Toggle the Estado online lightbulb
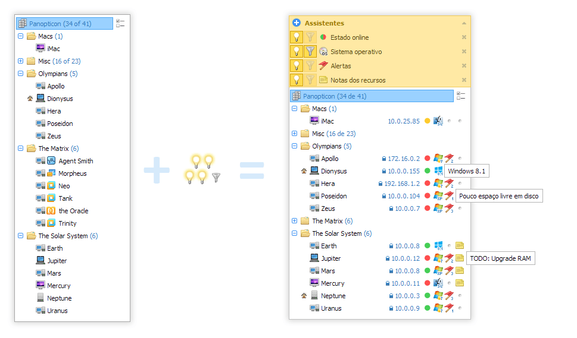 pos(297,37)
